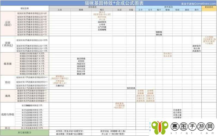This screenshot has height=136, width=217.
Task: Click the 眼镜 column header
Action: 168,10
